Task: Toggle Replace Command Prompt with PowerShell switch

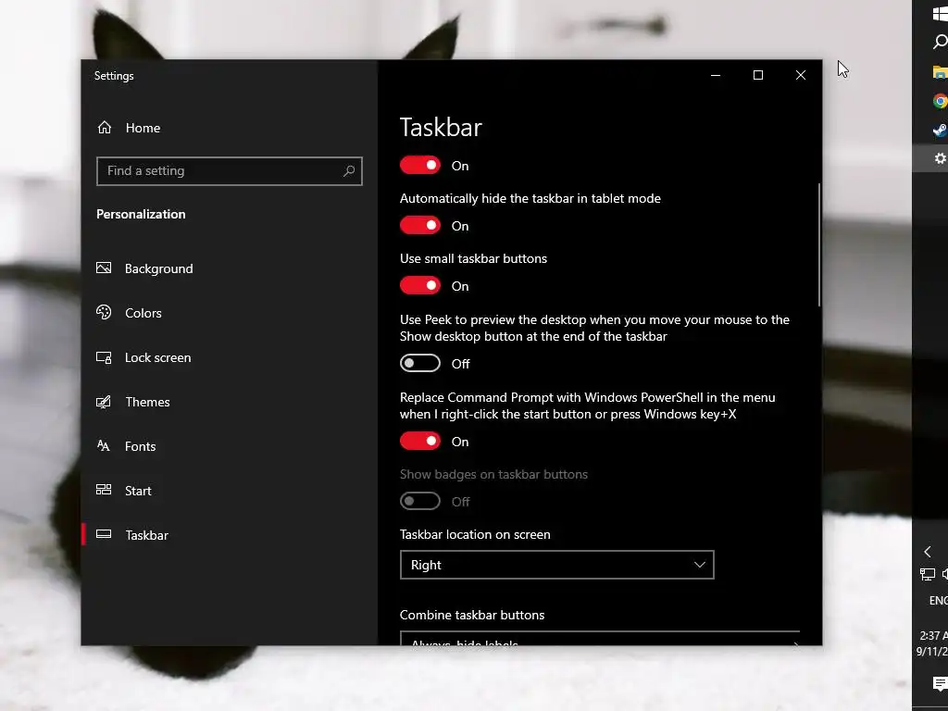Action: pos(420,441)
